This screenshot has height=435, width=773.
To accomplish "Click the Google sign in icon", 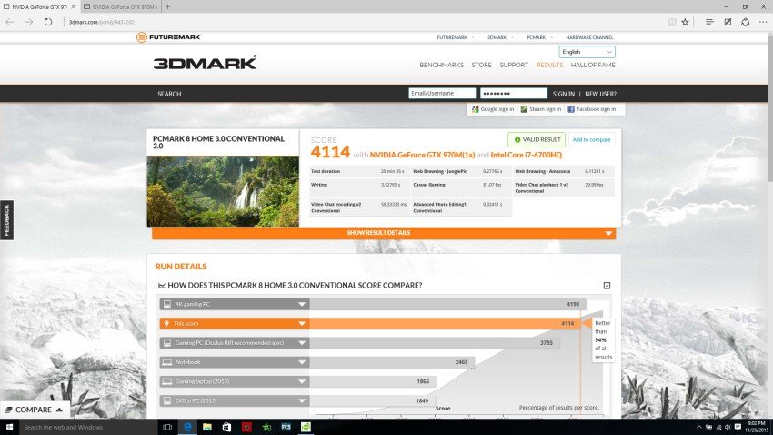I will coord(475,109).
